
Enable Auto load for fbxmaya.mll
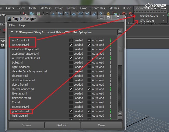click(89, 93)
